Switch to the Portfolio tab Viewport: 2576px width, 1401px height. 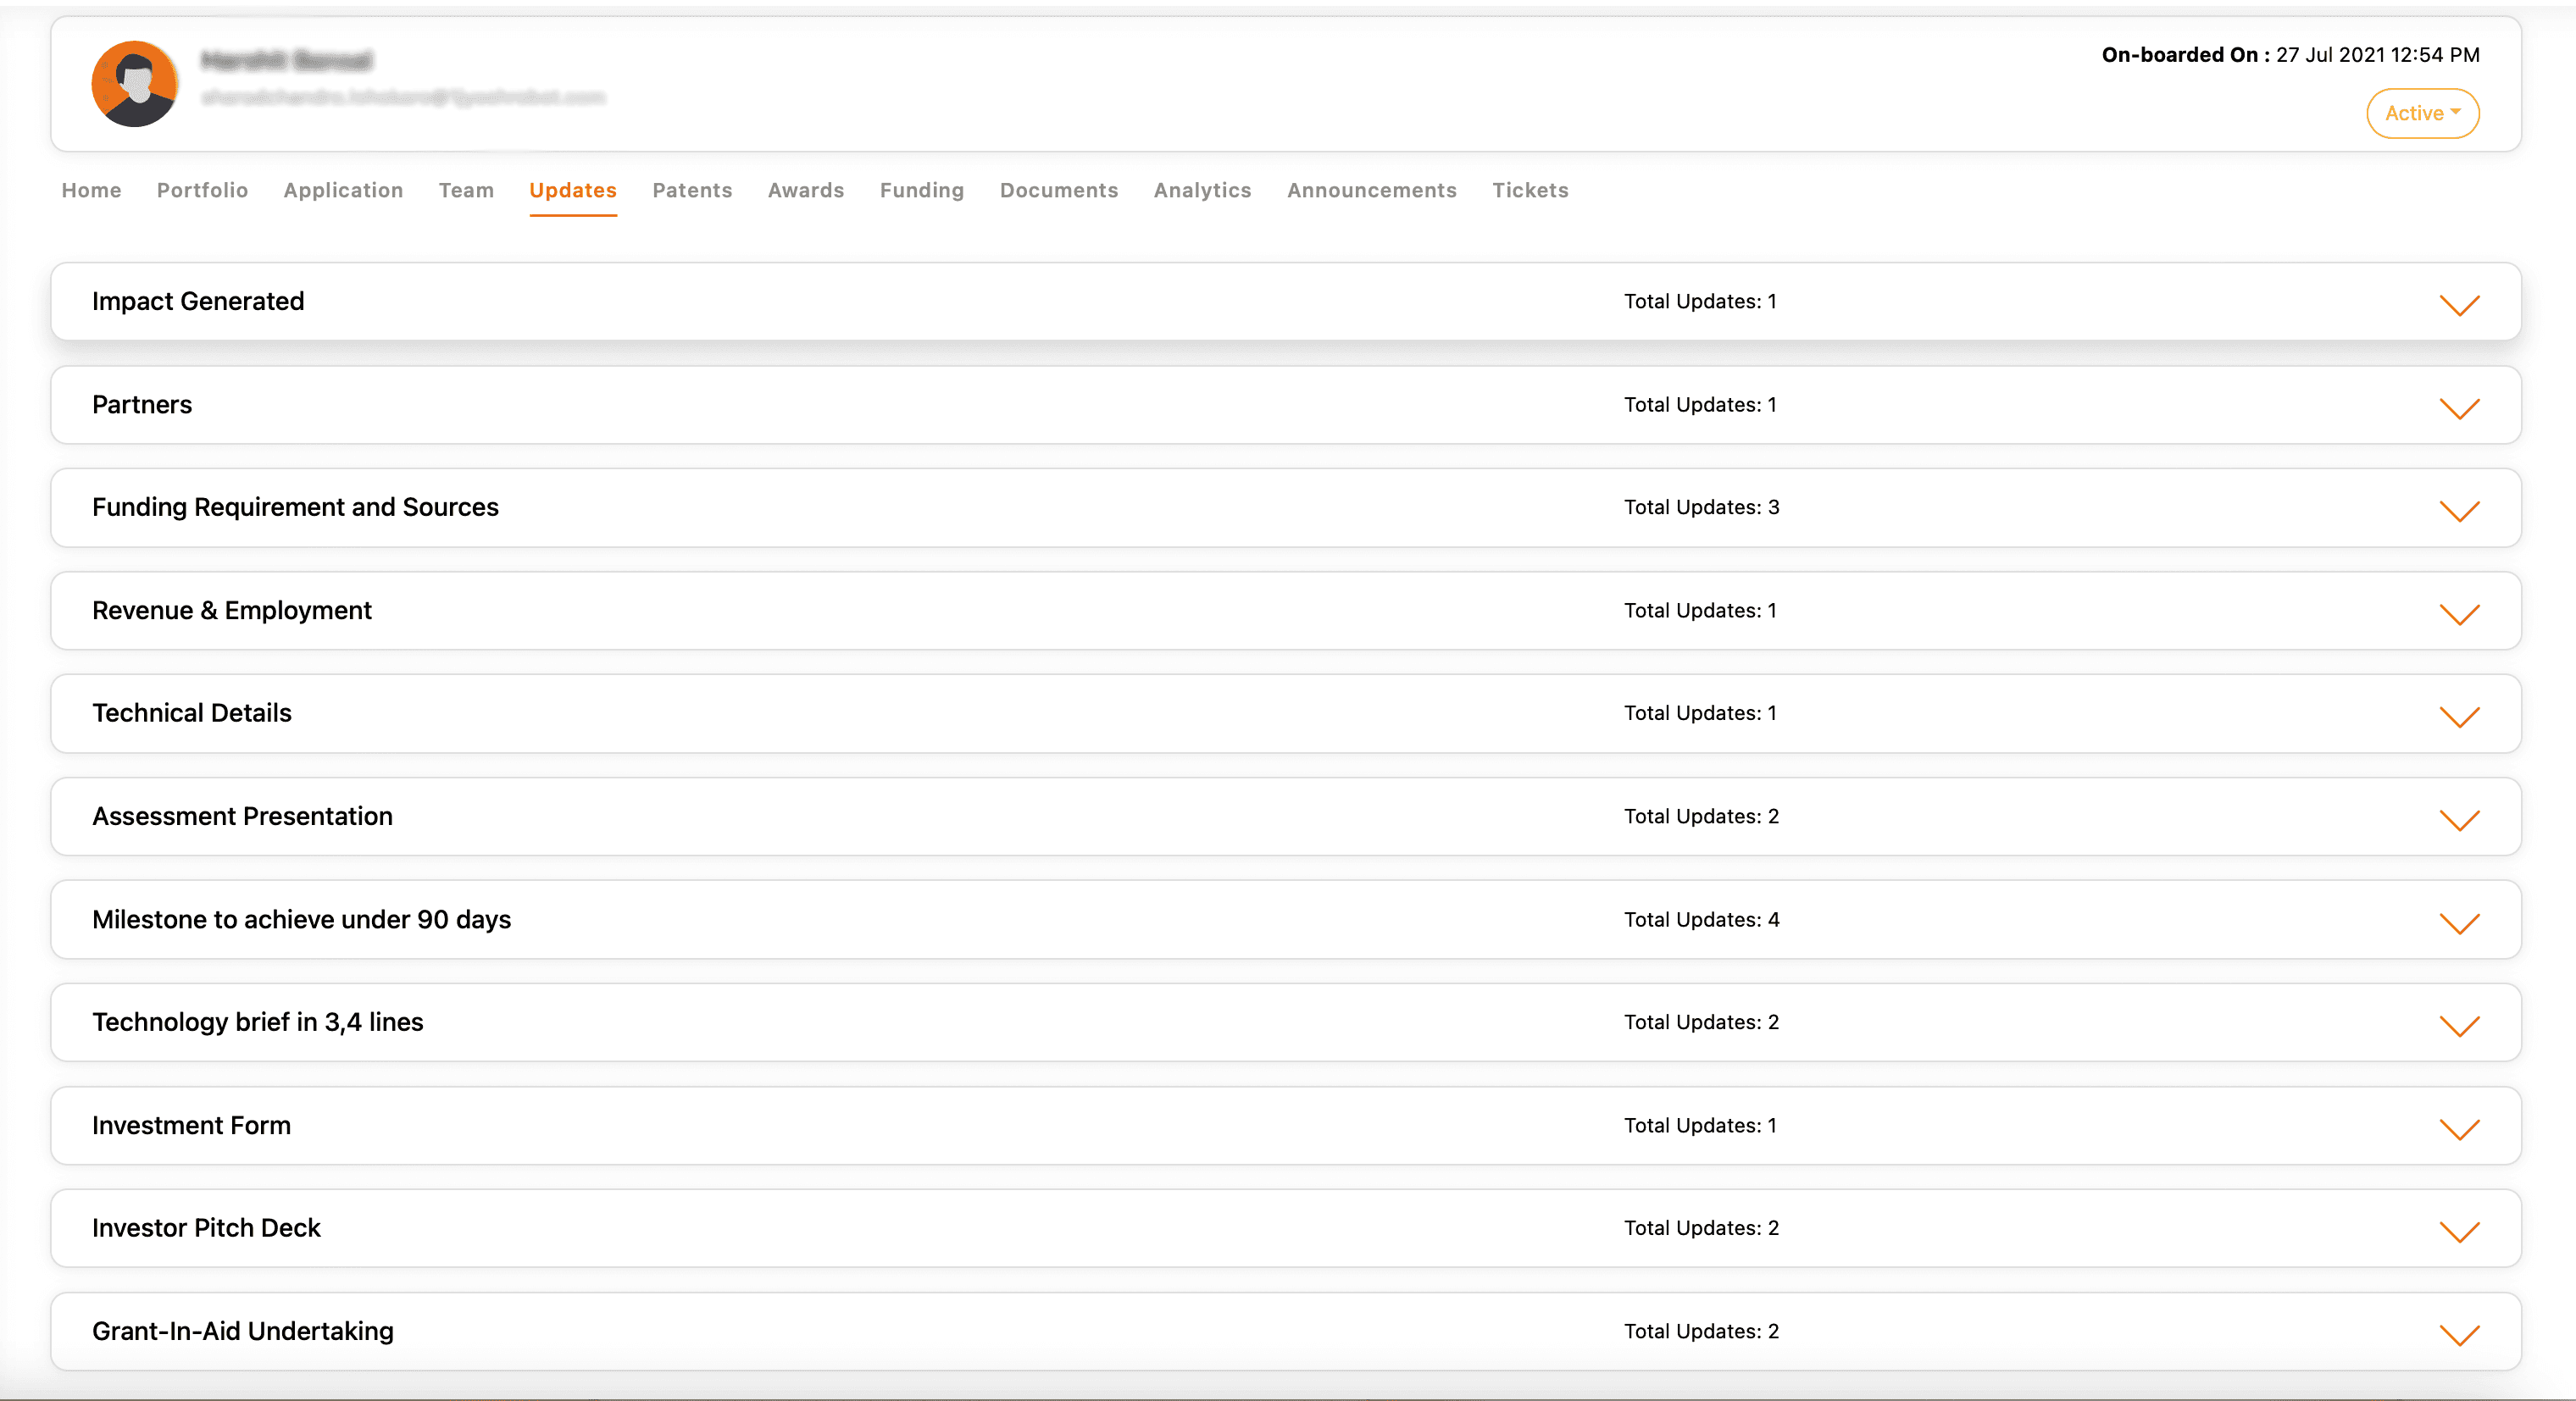pos(202,190)
